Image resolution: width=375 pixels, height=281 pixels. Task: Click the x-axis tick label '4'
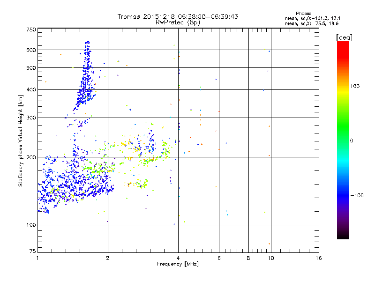(178, 258)
